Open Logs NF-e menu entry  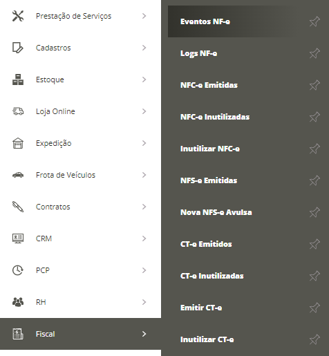pos(198,53)
